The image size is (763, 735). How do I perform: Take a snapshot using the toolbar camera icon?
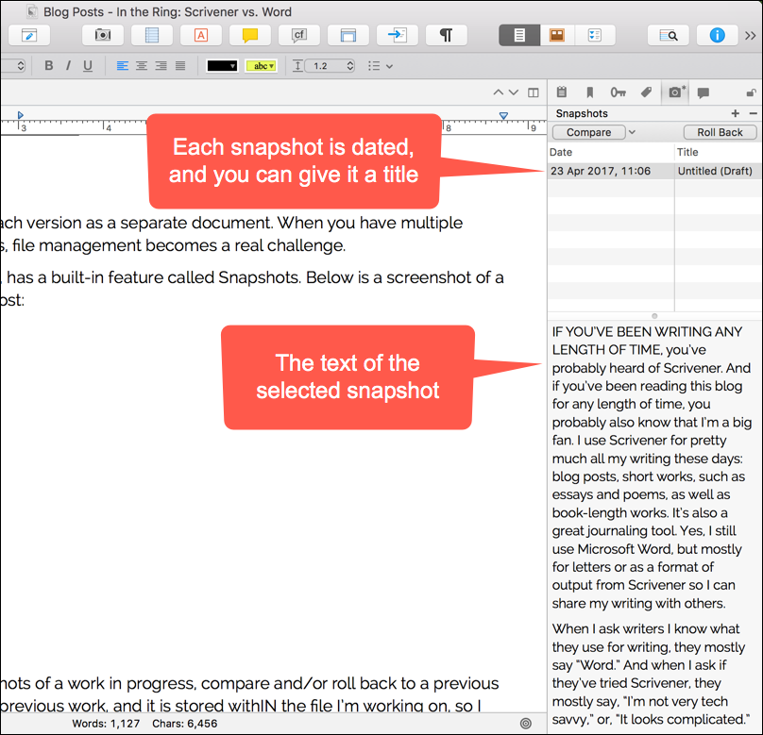pos(103,35)
